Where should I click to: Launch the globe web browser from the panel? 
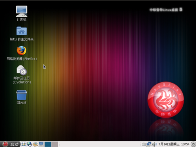click(x=29, y=144)
